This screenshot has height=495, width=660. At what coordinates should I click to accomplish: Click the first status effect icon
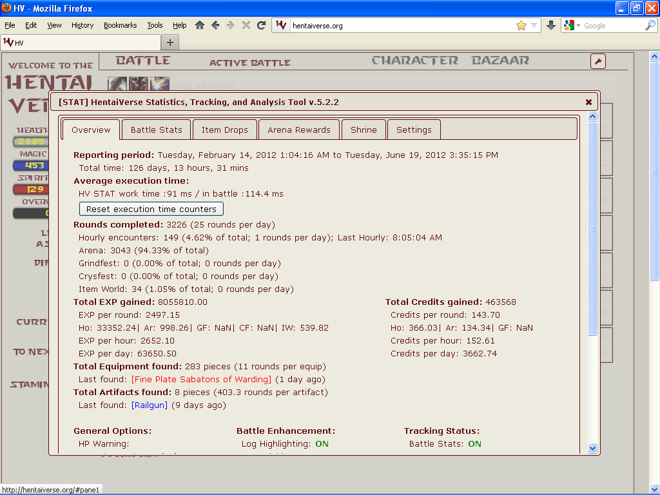116,84
